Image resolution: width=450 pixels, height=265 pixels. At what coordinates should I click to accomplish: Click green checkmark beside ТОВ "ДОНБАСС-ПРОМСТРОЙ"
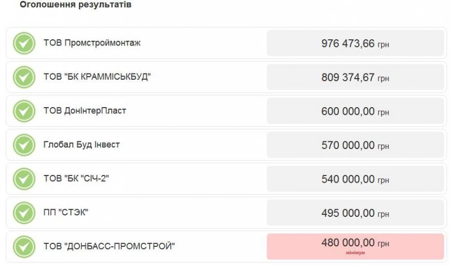(x=24, y=247)
